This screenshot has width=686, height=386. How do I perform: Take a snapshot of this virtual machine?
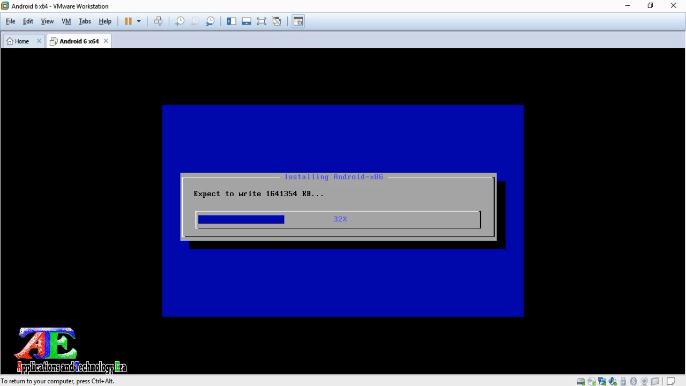[180, 21]
